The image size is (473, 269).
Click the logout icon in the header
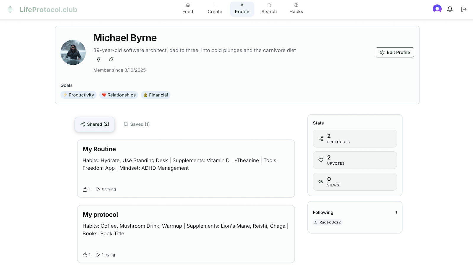464,9
